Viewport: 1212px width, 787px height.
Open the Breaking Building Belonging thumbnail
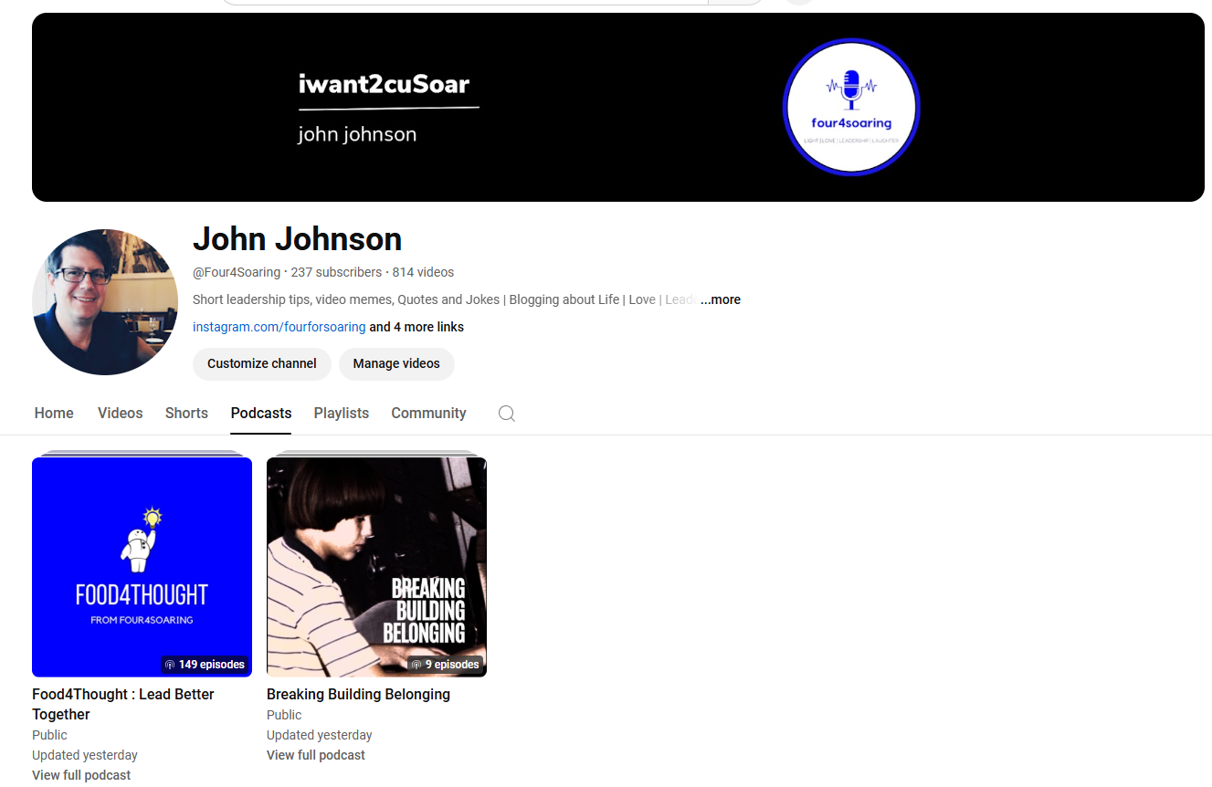click(x=376, y=566)
